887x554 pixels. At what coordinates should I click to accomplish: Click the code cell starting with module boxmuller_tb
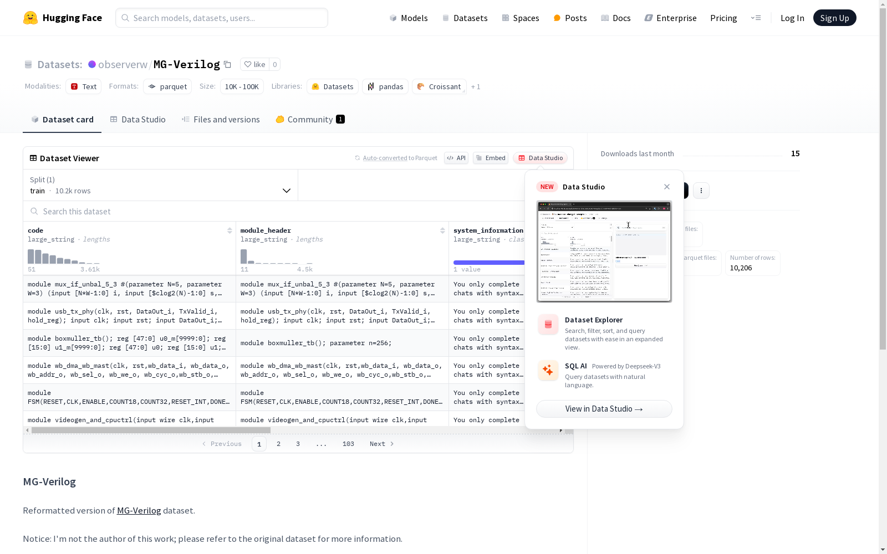pos(129,343)
